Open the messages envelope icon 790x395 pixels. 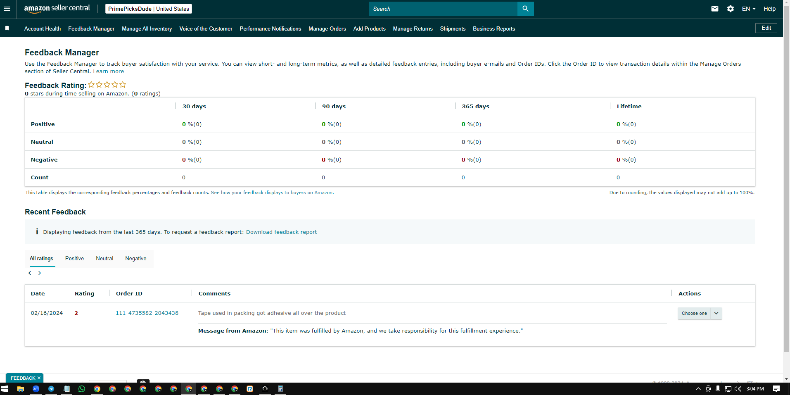pyautogui.click(x=715, y=9)
